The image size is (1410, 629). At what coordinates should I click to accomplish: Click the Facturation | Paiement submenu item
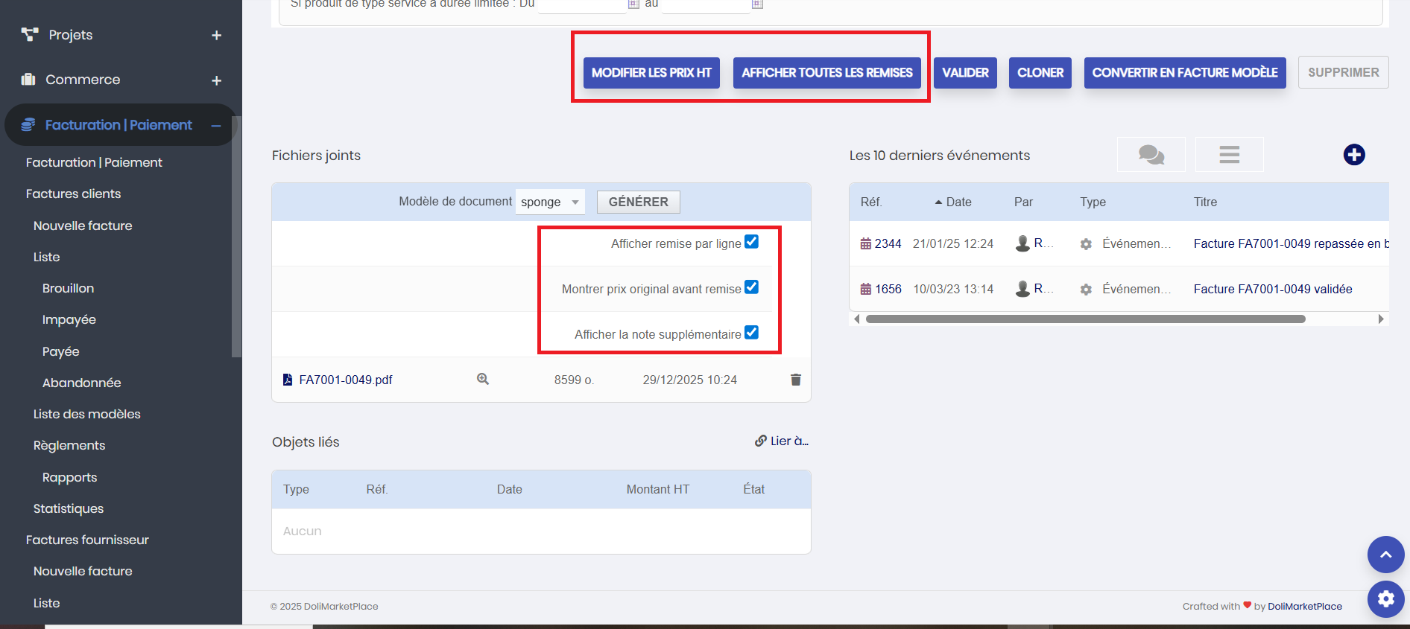tap(94, 162)
